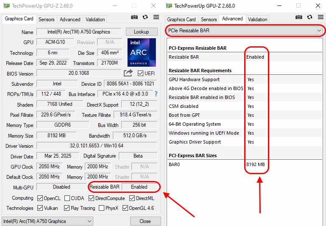
Task: Open the hamburger menu in right window
Action: click(x=320, y=17)
